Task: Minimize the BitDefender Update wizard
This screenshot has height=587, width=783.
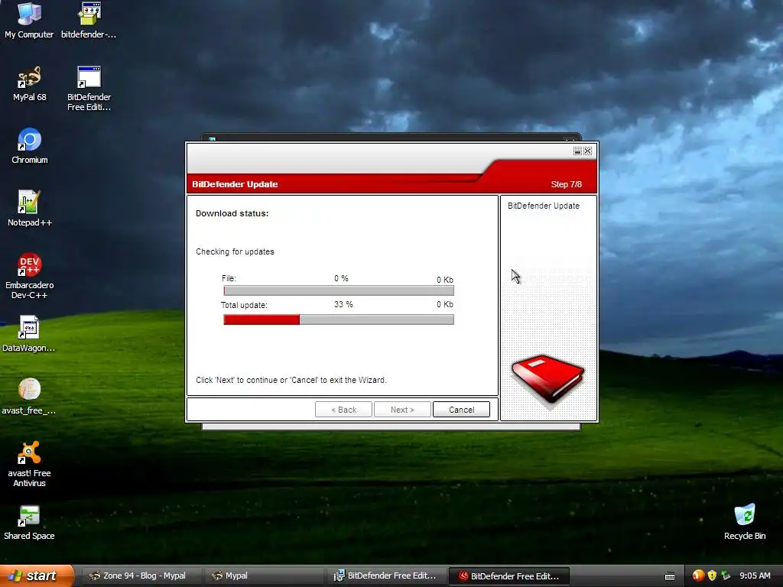Action: (x=578, y=151)
